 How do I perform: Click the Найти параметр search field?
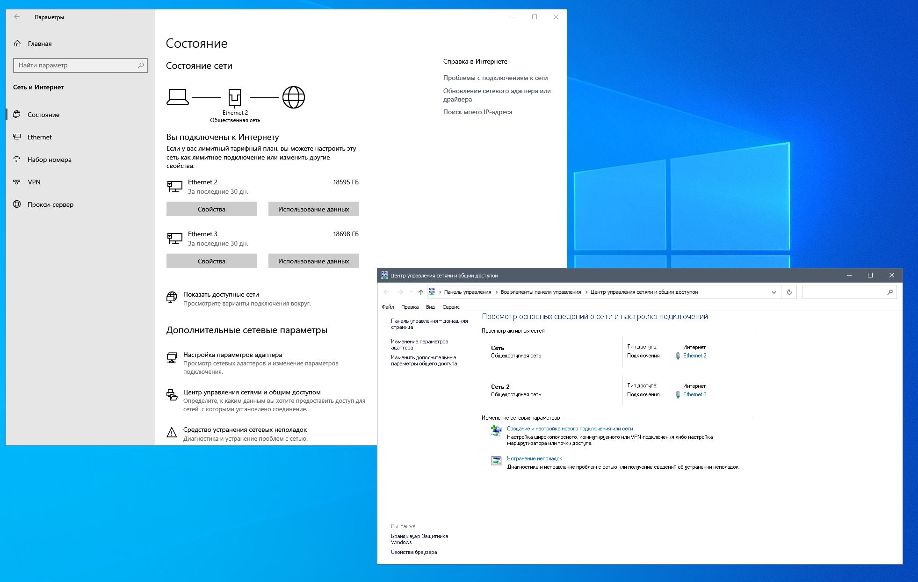click(75, 65)
